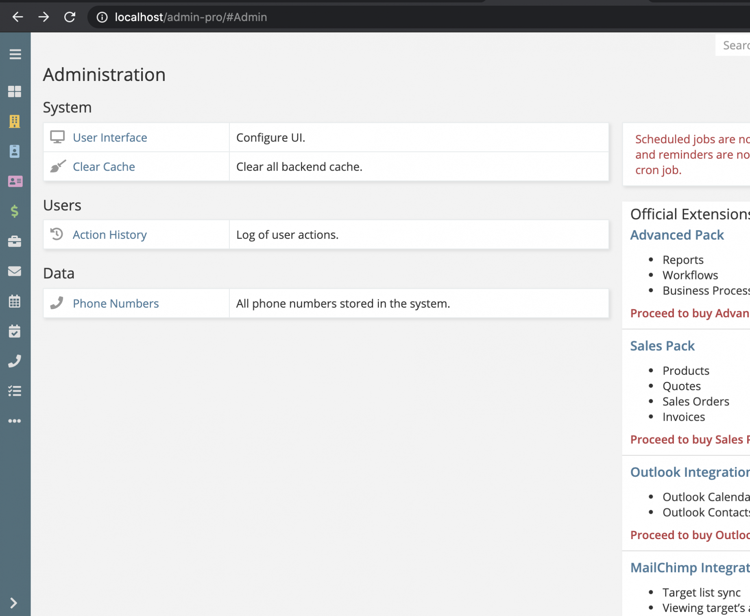750x616 pixels.
Task: Go back with the browser back arrow
Action: [18, 17]
